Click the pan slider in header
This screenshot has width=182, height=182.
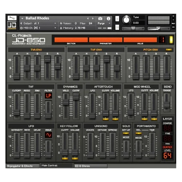click(x=133, y=28)
